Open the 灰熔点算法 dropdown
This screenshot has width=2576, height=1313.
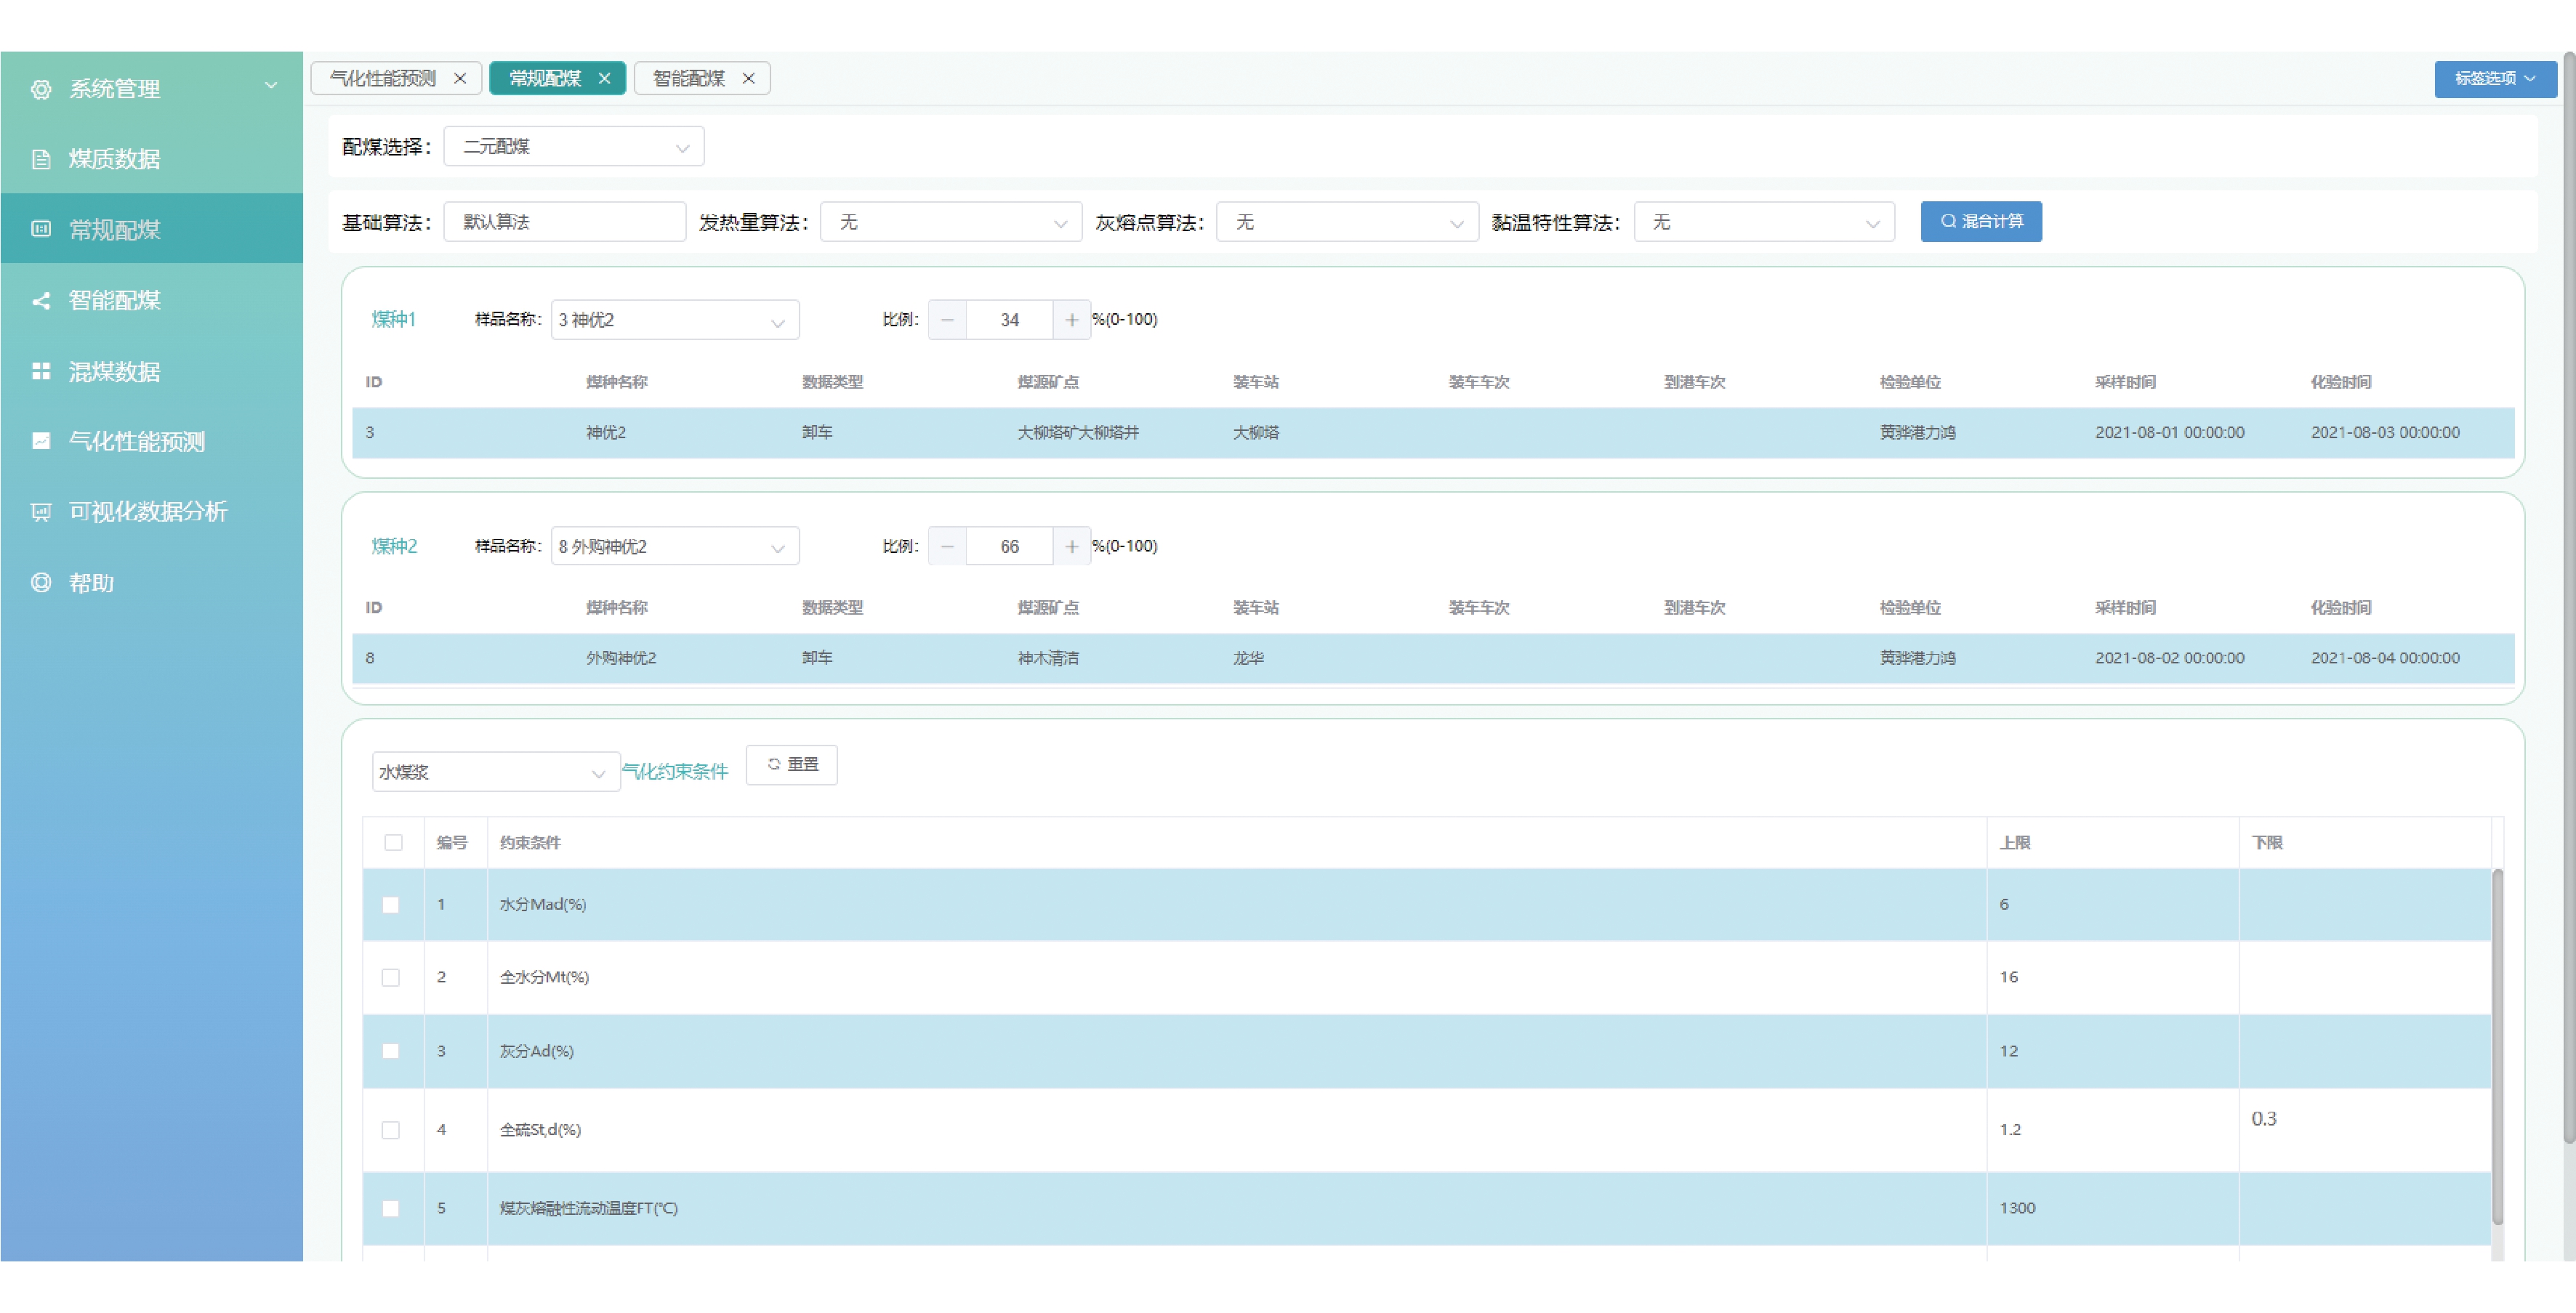pos(1347,222)
